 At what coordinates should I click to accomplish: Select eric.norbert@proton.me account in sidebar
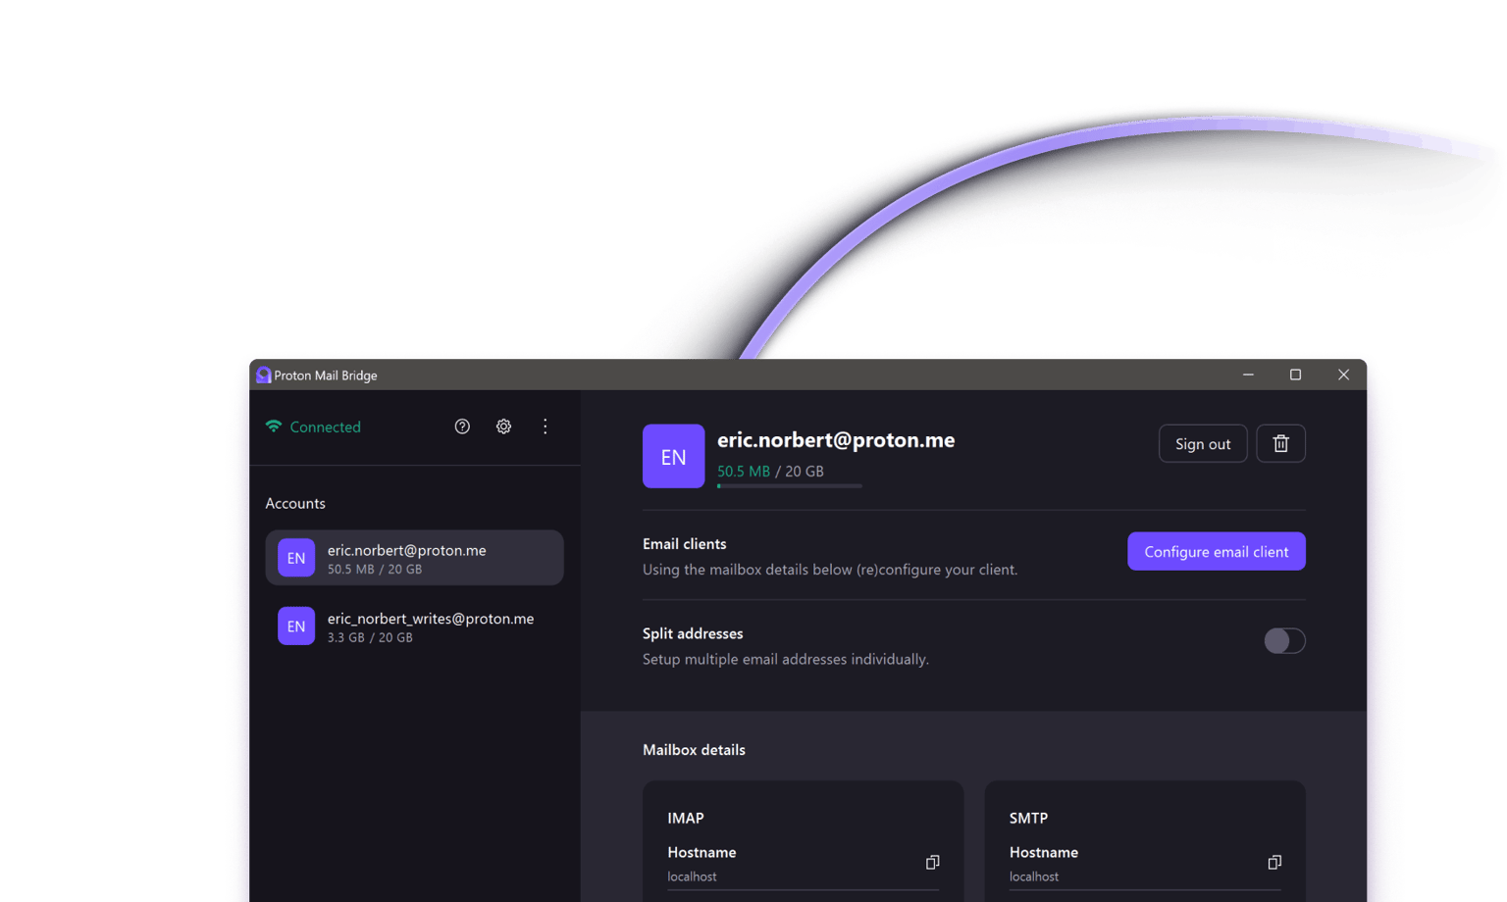(x=414, y=558)
